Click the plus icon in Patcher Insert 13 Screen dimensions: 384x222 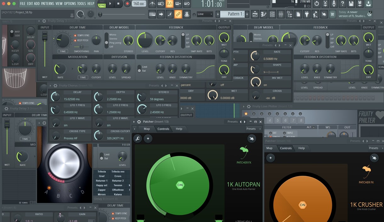148,138
